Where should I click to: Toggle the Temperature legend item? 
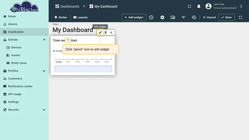[58, 51]
